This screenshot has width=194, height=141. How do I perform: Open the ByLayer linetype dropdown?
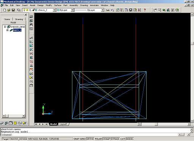pyautogui.click(x=103, y=10)
